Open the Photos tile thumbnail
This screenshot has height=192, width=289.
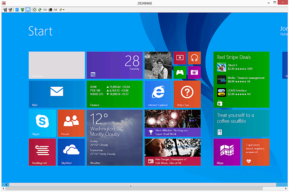[158, 65]
